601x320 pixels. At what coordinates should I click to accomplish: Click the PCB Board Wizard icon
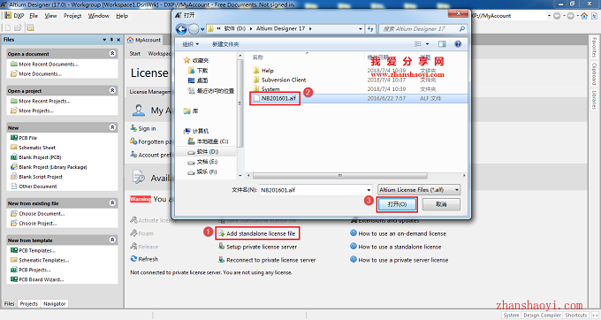(x=14, y=279)
